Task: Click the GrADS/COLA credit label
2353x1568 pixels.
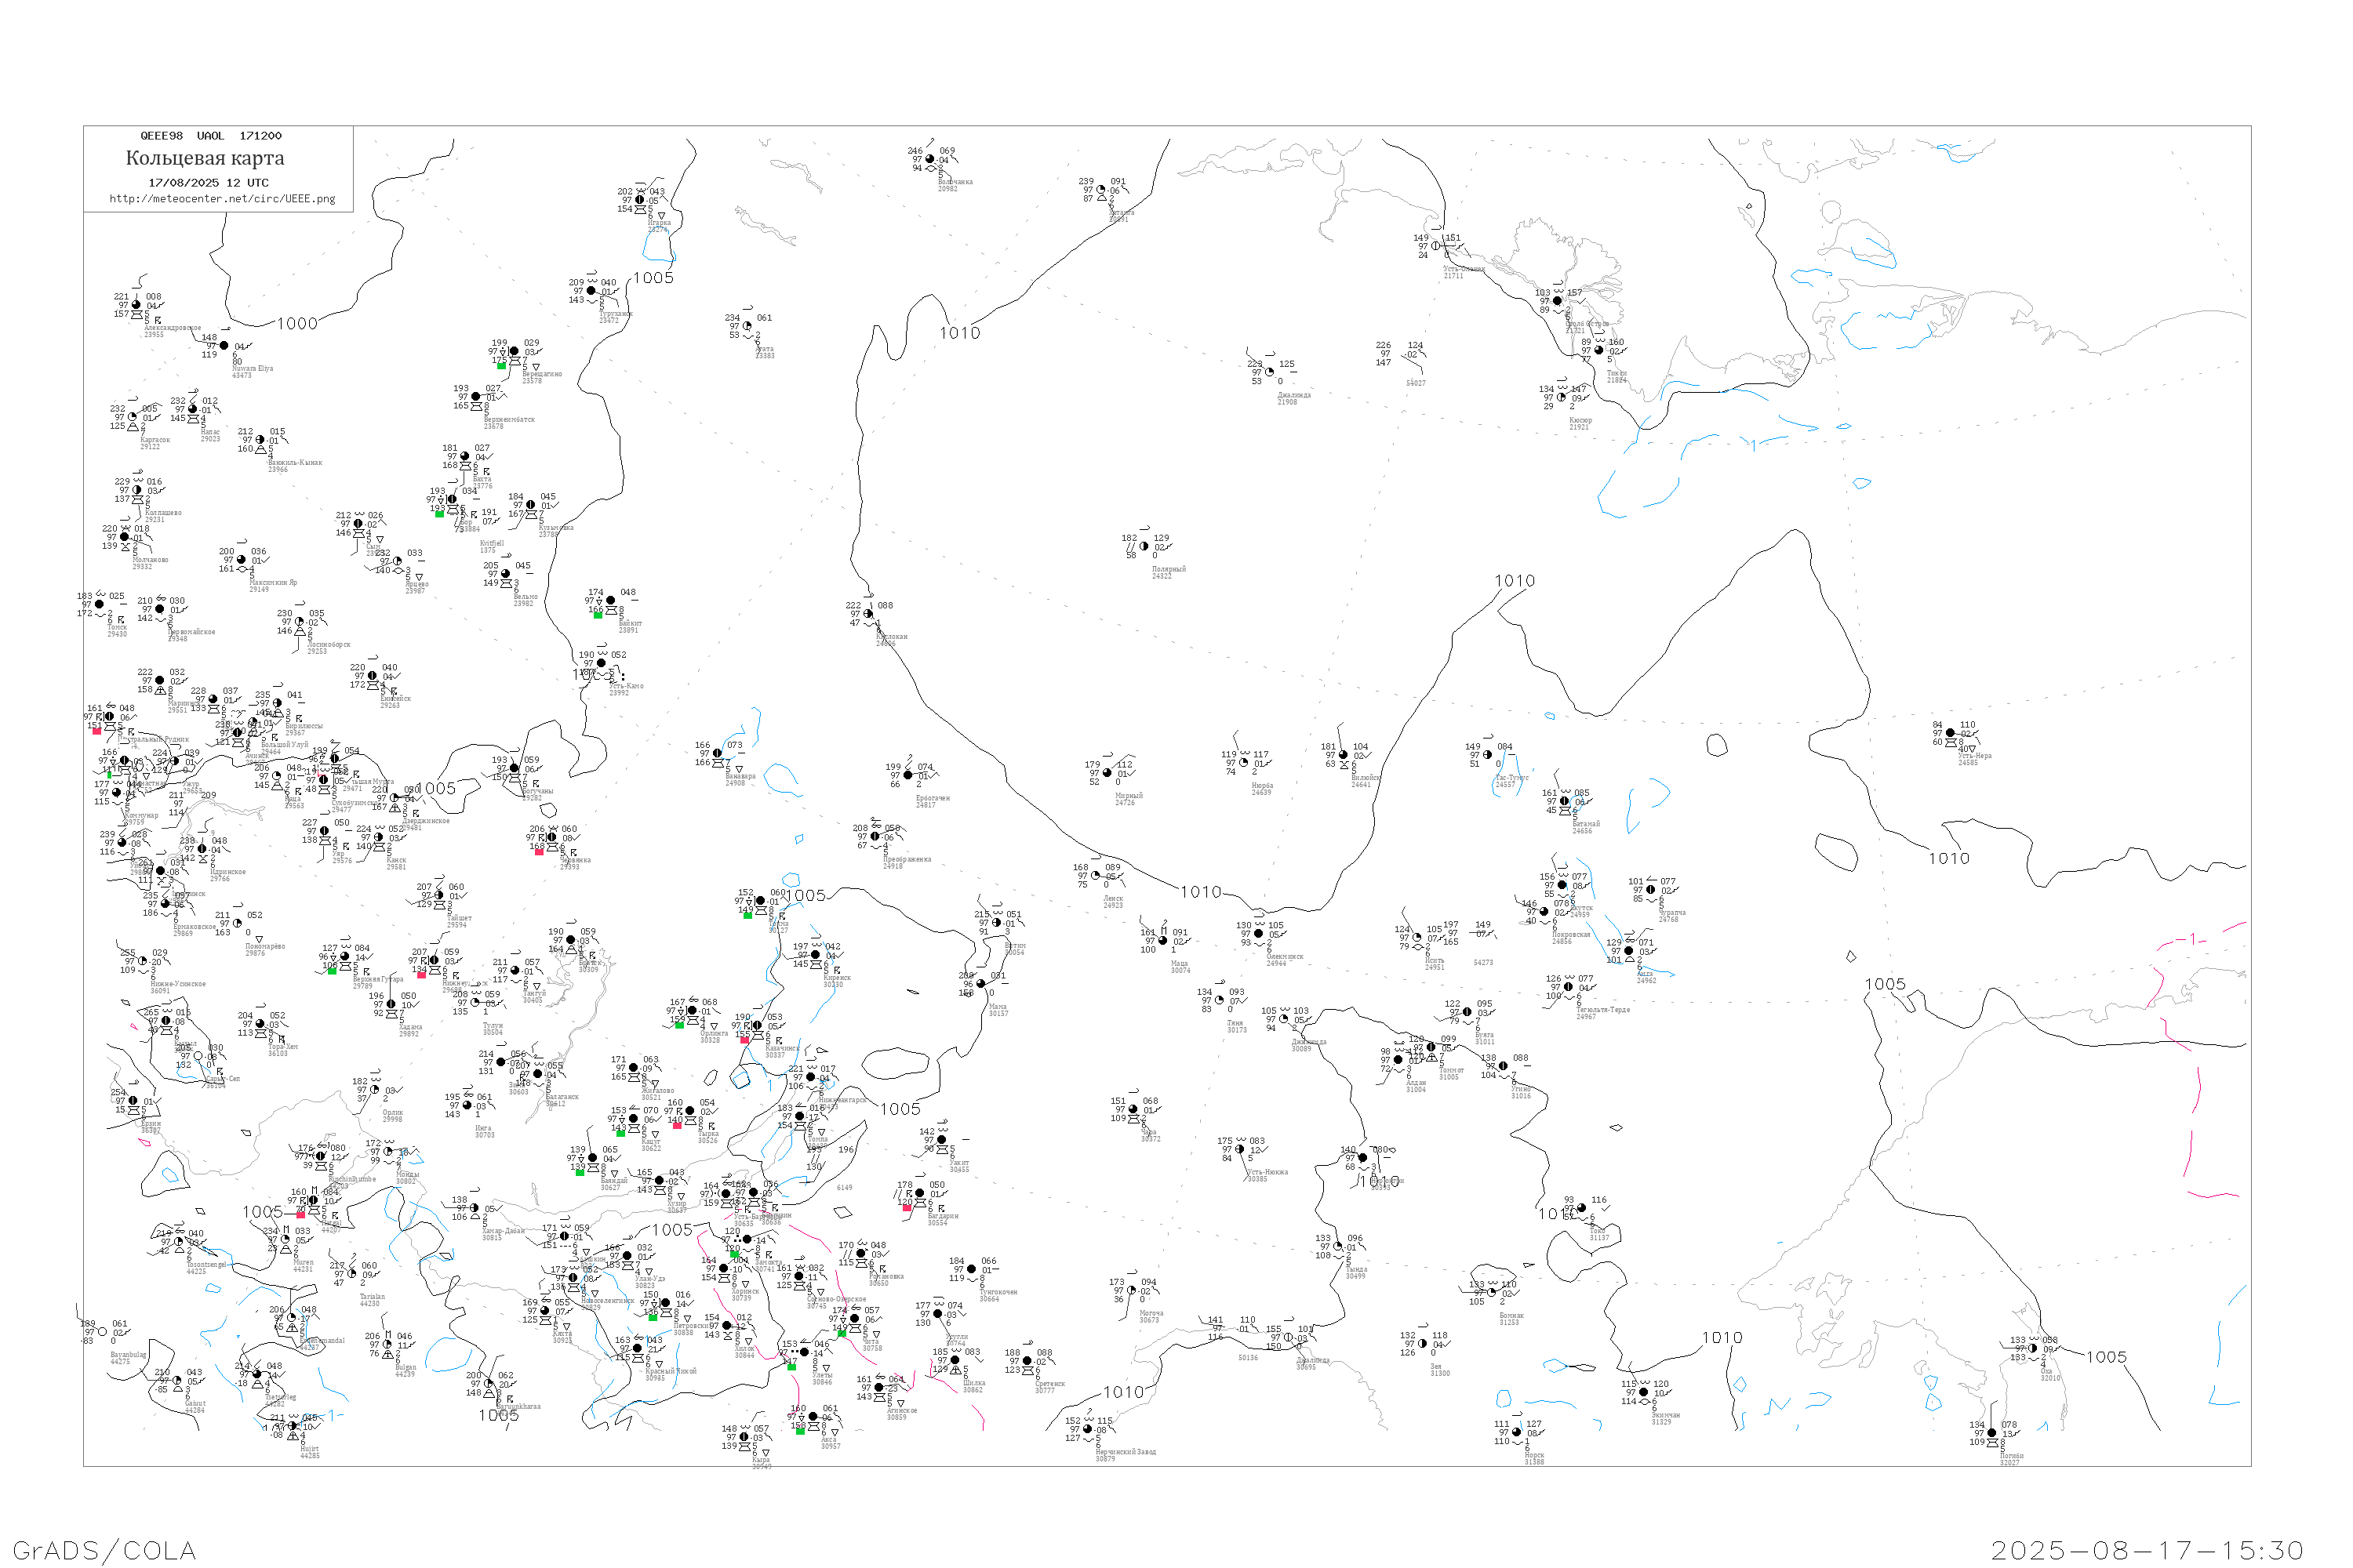Action: point(104,1550)
